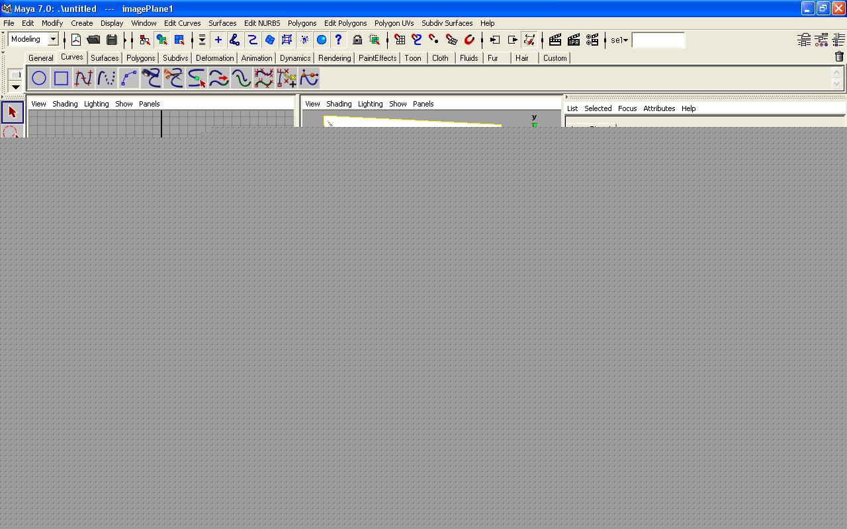Enable snap to curves
847x529 pixels.
click(417, 40)
